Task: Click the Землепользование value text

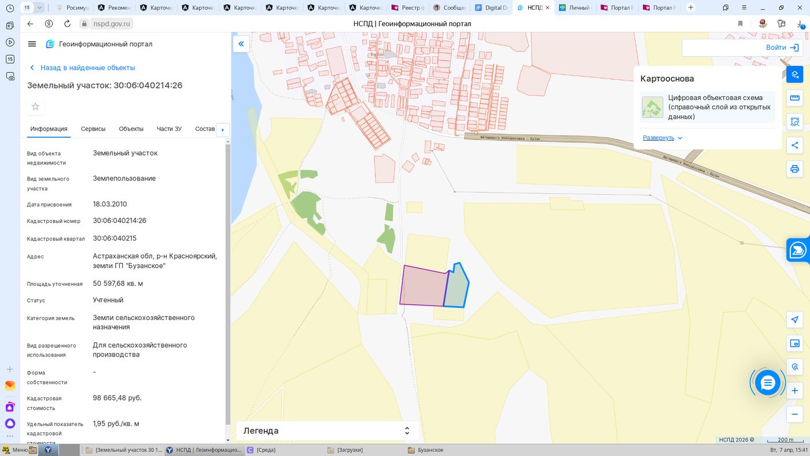Action: click(124, 178)
